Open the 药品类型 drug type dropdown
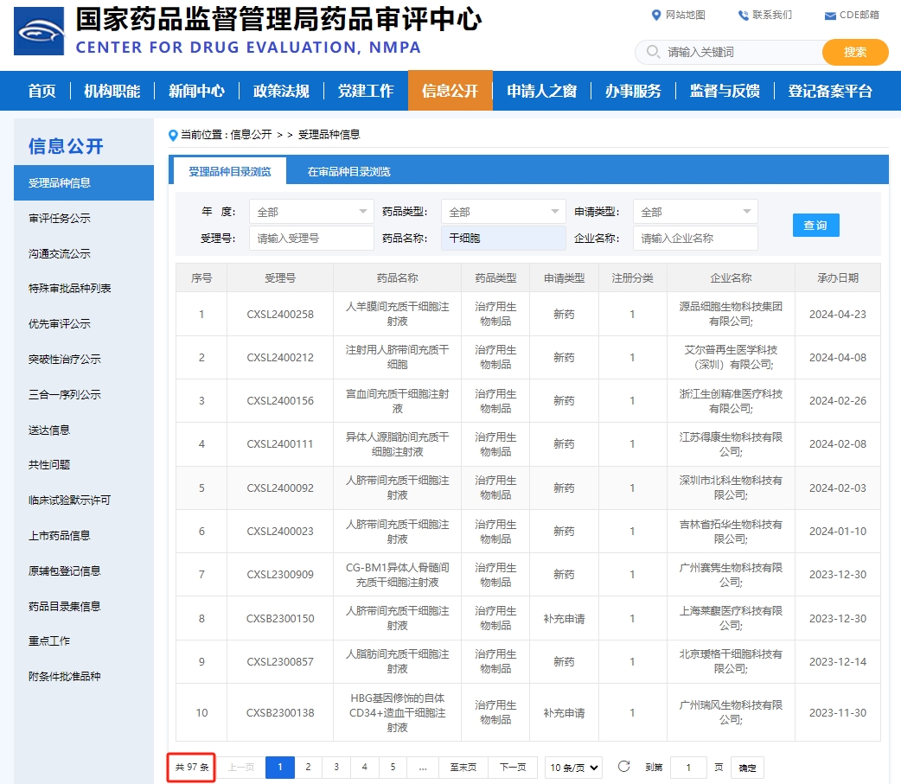 coord(502,210)
